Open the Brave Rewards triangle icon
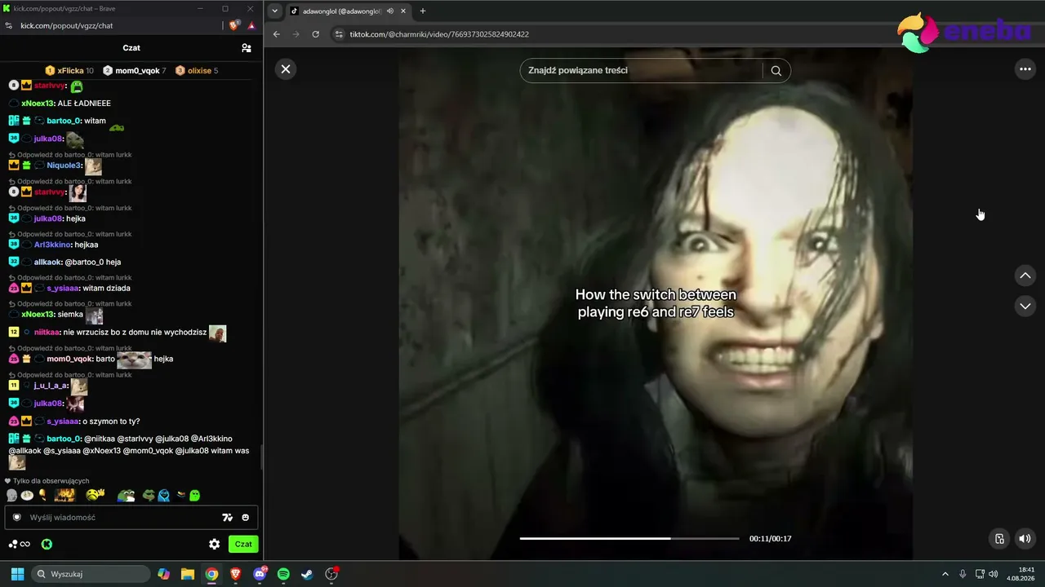The image size is (1045, 587). pos(251,25)
